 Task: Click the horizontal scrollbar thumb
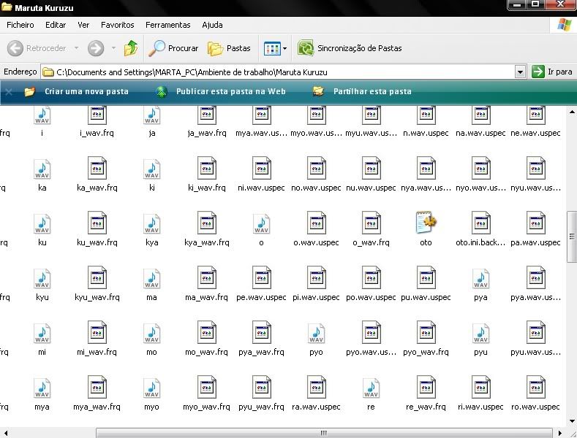coord(324,433)
